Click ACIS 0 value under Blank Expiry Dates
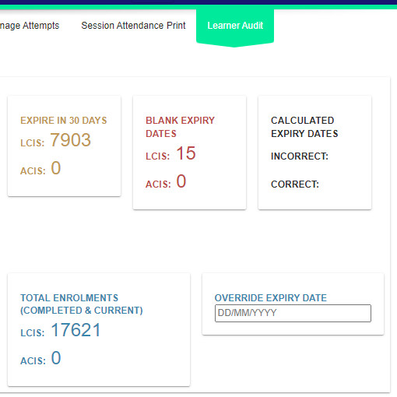The height and width of the screenshot is (397, 397). [x=181, y=181]
